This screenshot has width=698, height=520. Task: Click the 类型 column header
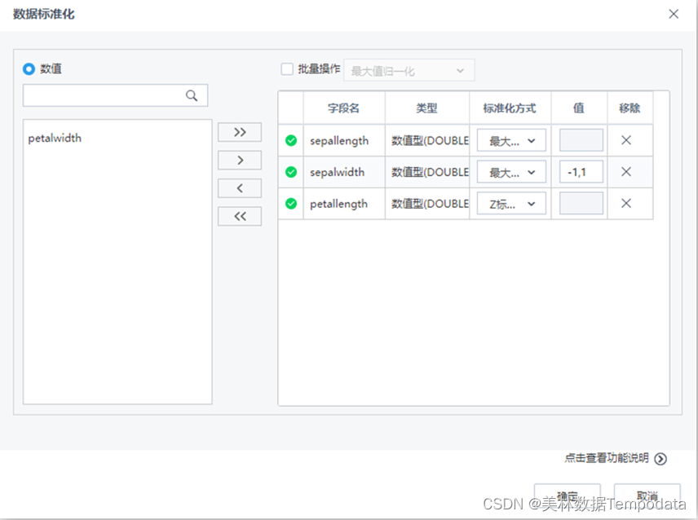(427, 108)
